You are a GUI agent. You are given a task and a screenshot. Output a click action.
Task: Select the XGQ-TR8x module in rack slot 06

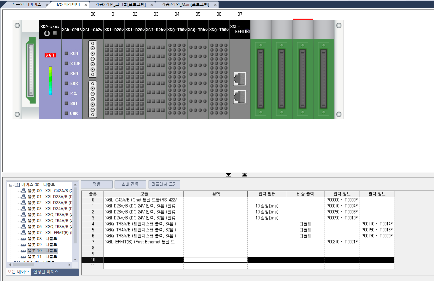coord(219,69)
